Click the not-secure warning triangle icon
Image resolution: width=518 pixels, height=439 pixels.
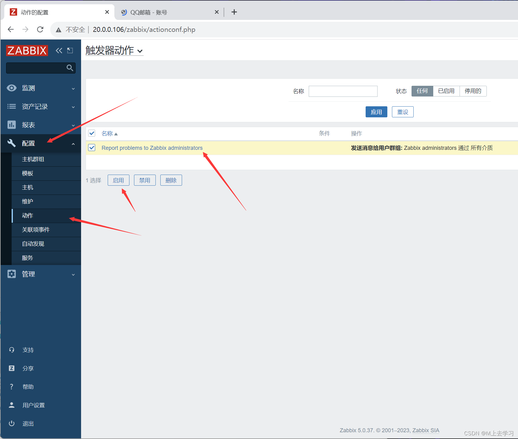coord(58,30)
